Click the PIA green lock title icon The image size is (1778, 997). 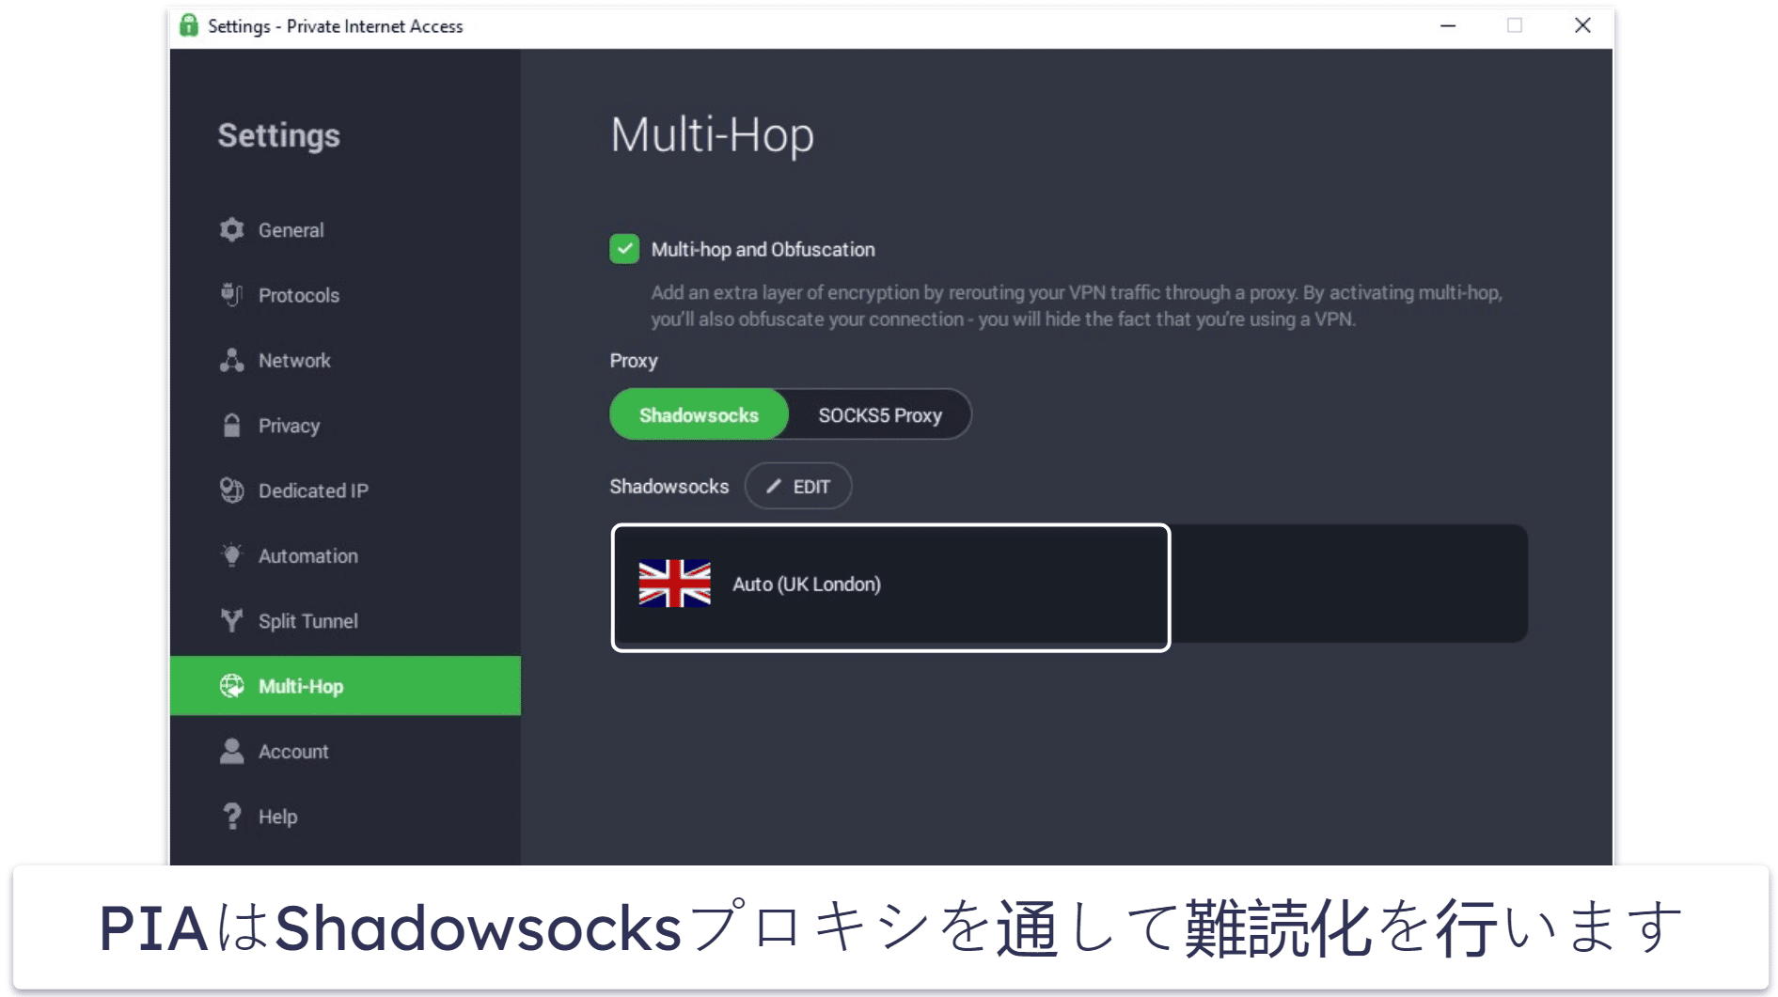pyautogui.click(x=189, y=25)
